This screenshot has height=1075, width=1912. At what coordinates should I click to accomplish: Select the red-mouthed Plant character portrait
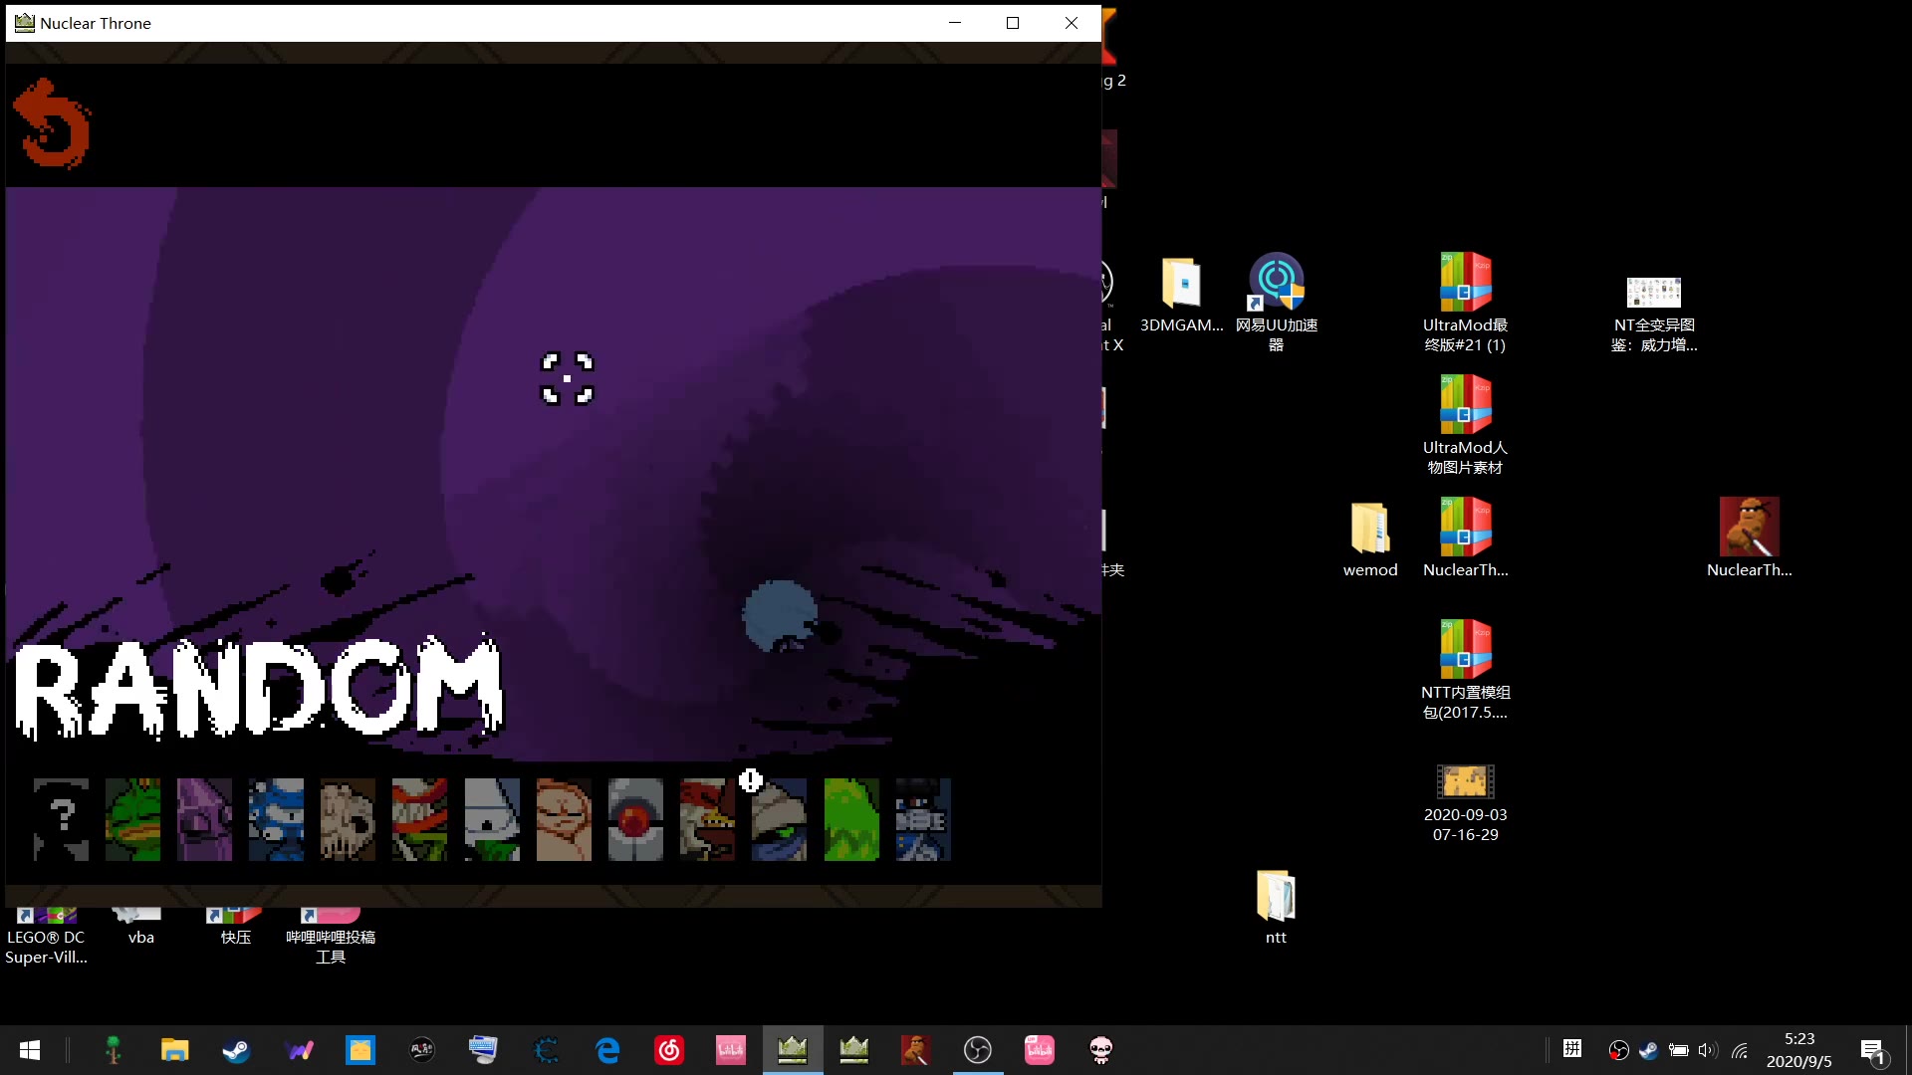click(420, 819)
